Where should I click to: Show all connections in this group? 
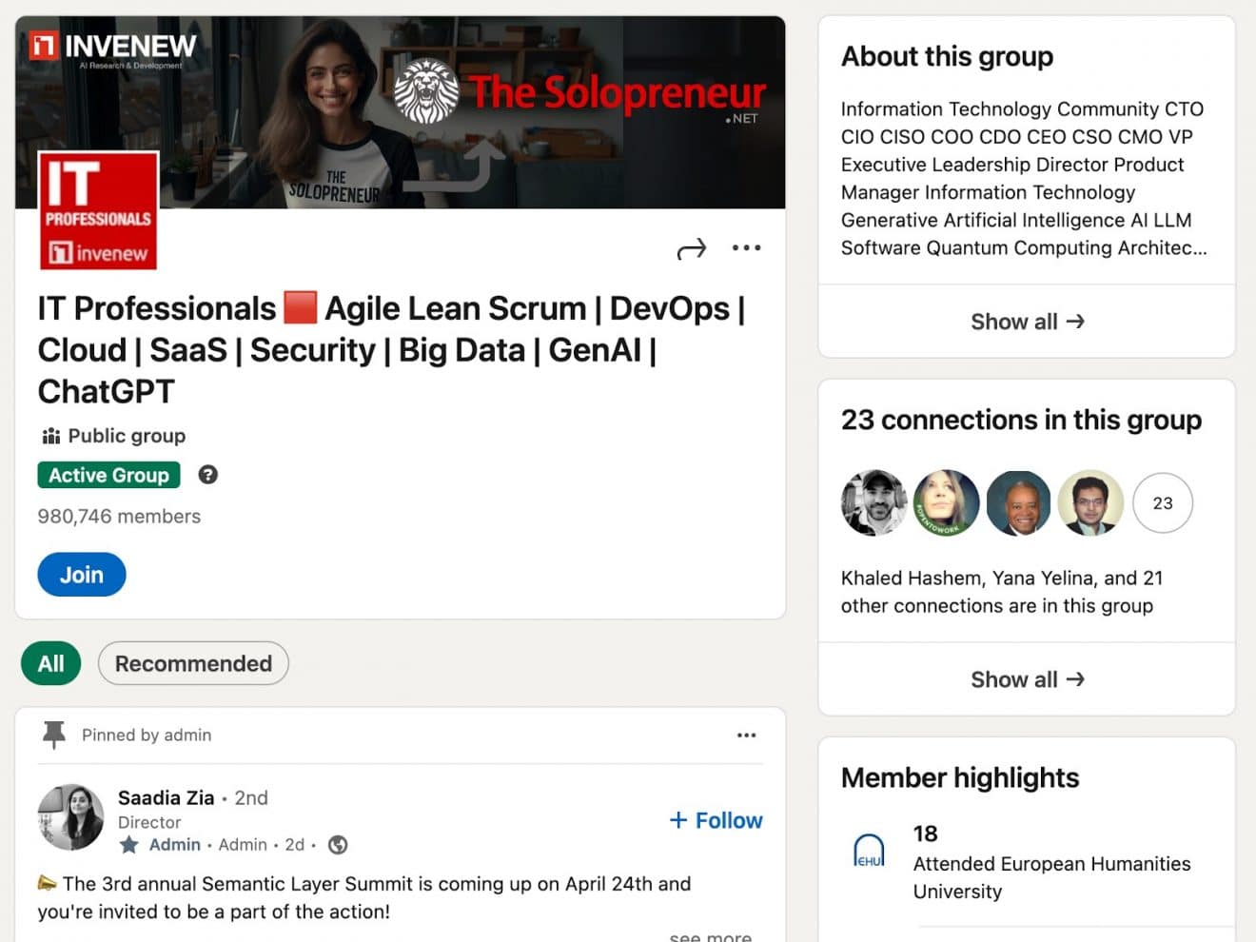pyautogui.click(x=1028, y=678)
